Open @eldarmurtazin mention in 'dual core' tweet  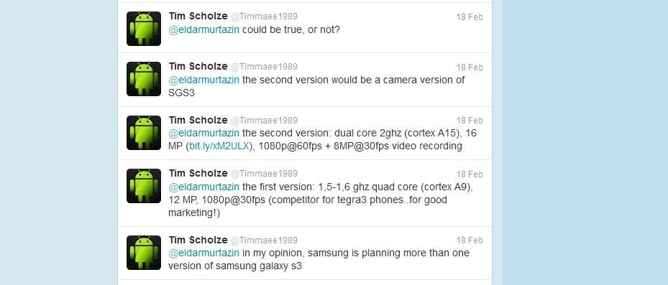click(x=204, y=133)
